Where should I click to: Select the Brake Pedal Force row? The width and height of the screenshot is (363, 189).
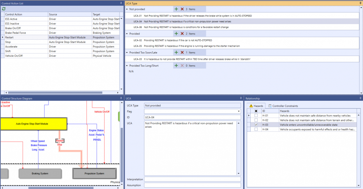pos(60,33)
